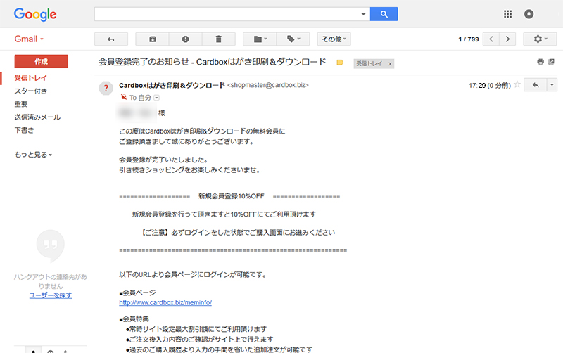Click the ■会員特典 text
The width and height of the screenshot is (563, 353).
pyautogui.click(x=134, y=319)
